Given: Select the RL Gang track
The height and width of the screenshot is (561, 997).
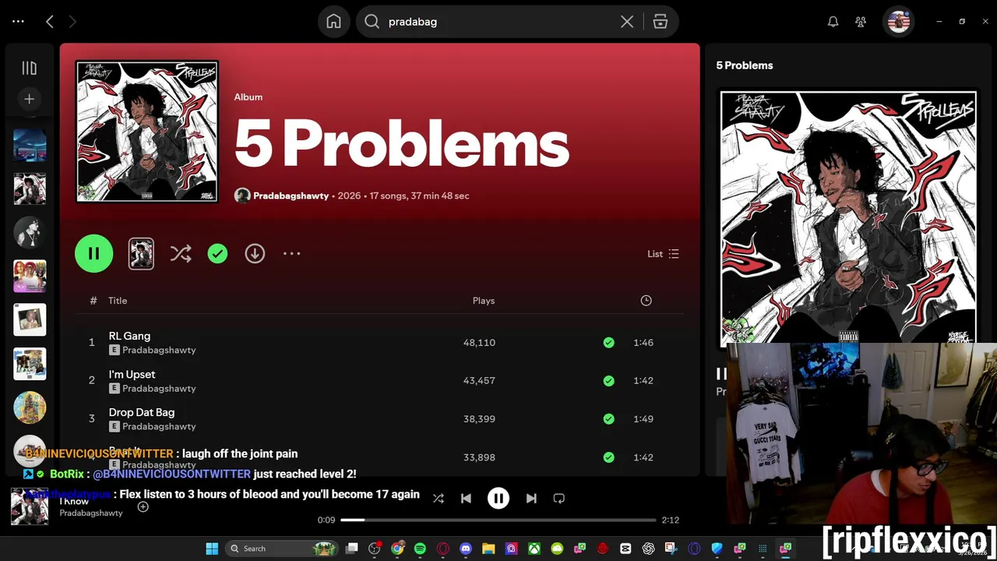Looking at the screenshot, I should coord(129,336).
